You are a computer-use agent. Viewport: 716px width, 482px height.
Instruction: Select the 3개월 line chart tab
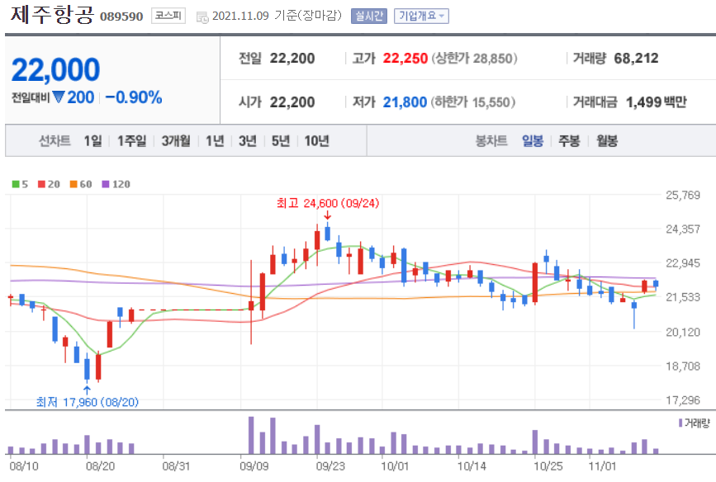click(x=176, y=141)
